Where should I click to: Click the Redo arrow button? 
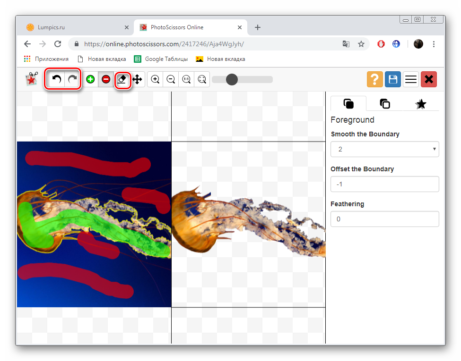[72, 79]
